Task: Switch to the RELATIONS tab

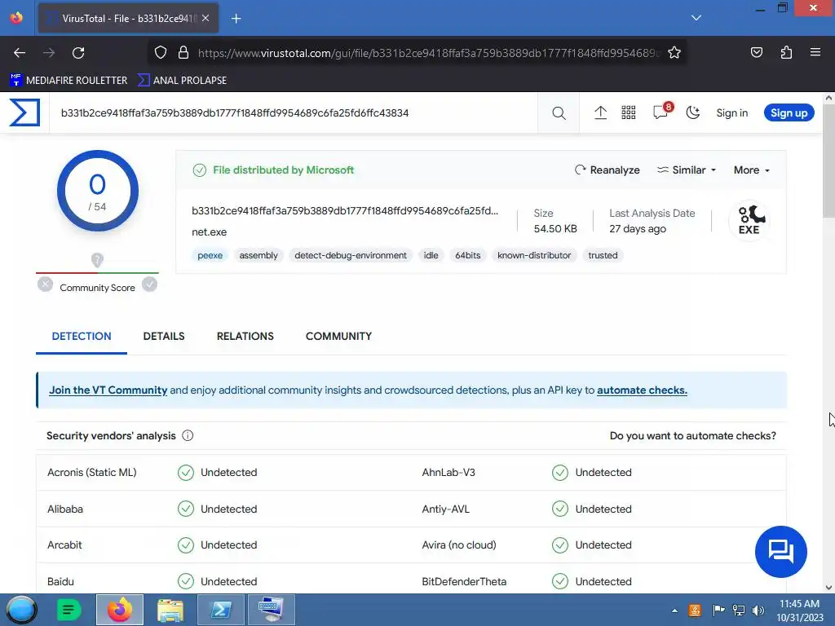Action: tap(245, 336)
